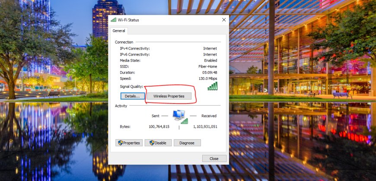Click the IPv6 Connectivity label
Image resolution: width=376 pixels, height=181 pixels.
pos(135,54)
